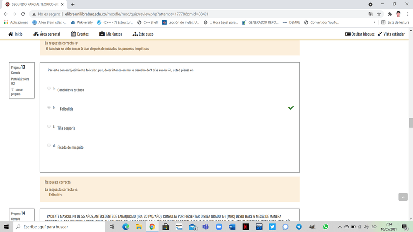
Task: Click the translate page icon in address bar
Action: point(370,14)
